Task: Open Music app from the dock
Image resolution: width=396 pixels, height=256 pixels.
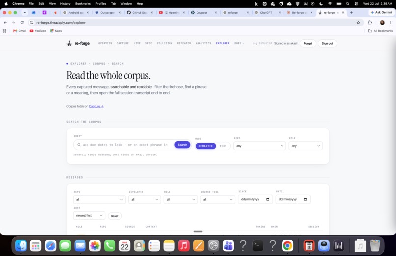Action: pyautogui.click(x=184, y=246)
